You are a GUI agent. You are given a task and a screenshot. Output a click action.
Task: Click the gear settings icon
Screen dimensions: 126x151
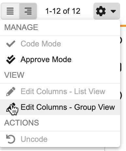pyautogui.click(x=101, y=11)
